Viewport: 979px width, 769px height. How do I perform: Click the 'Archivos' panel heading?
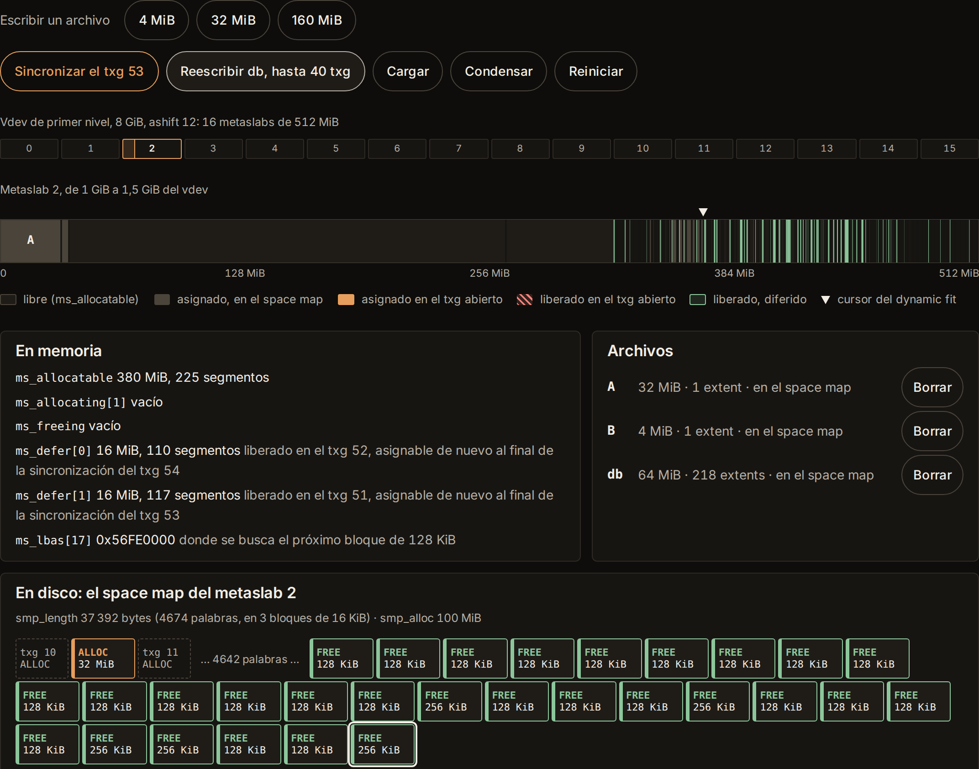[640, 351]
